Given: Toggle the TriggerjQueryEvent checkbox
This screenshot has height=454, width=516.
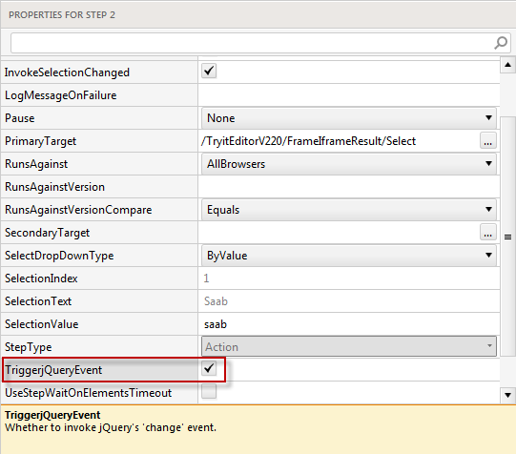Looking at the screenshot, I should click(x=209, y=368).
